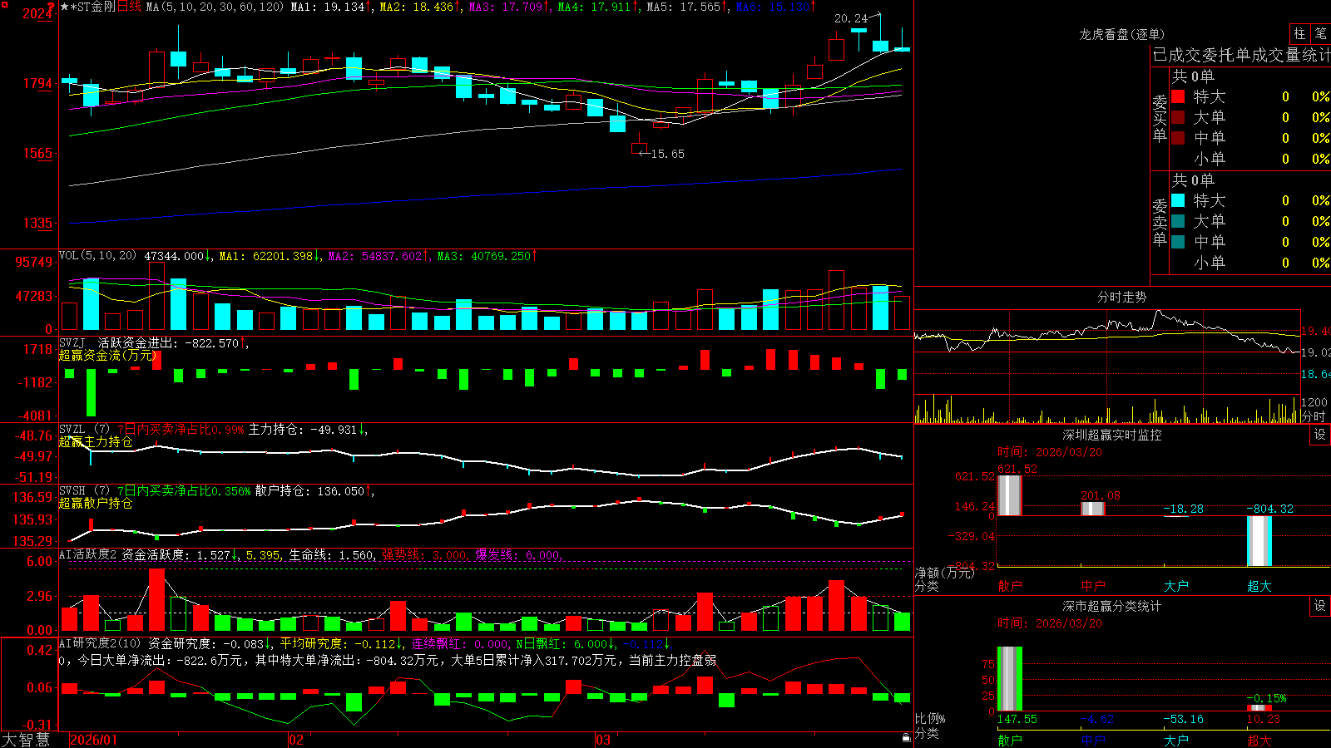
Task: Click 大户 category in 深市超赢分类统计 chart
Action: pos(1176,741)
